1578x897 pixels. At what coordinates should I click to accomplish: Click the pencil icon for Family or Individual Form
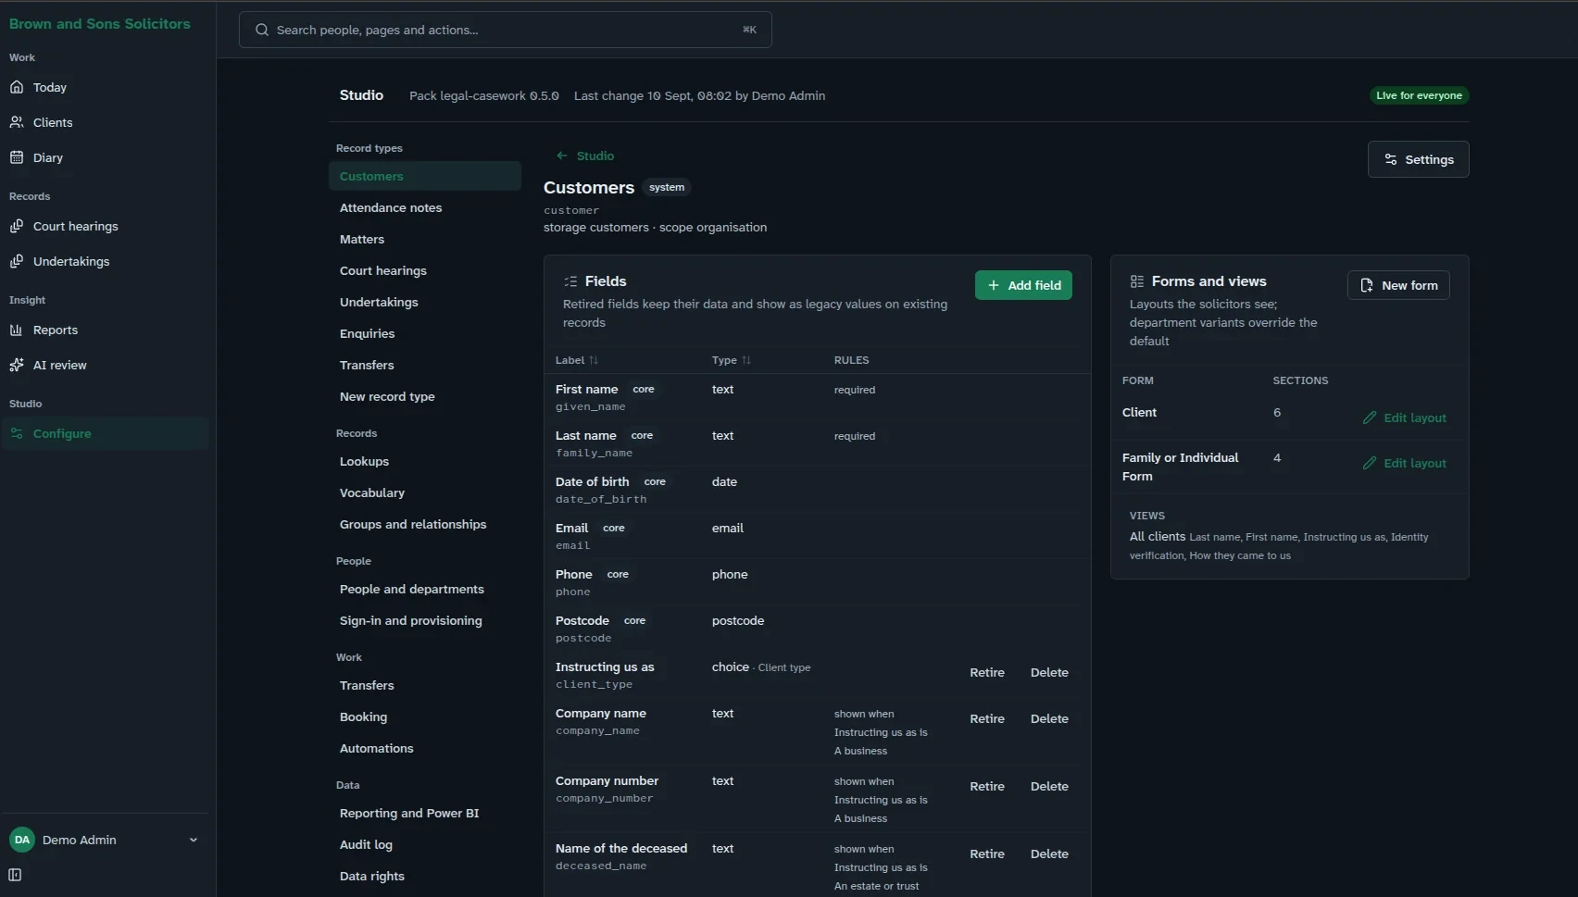click(x=1370, y=463)
